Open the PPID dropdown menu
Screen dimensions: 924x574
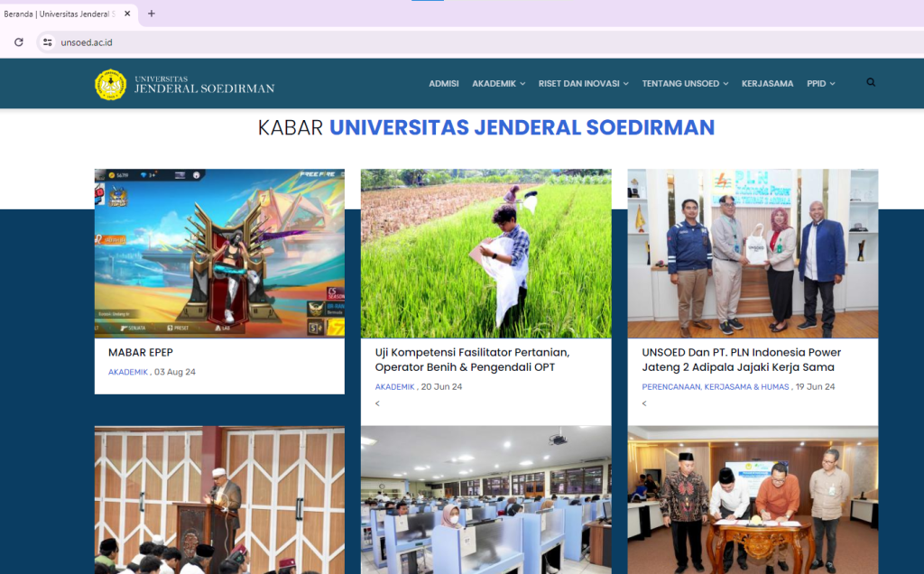click(819, 83)
